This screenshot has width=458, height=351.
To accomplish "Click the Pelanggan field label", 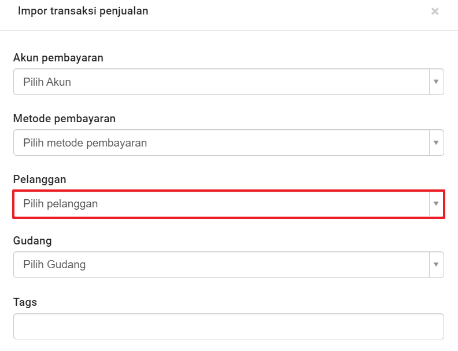I will pyautogui.click(x=39, y=180).
